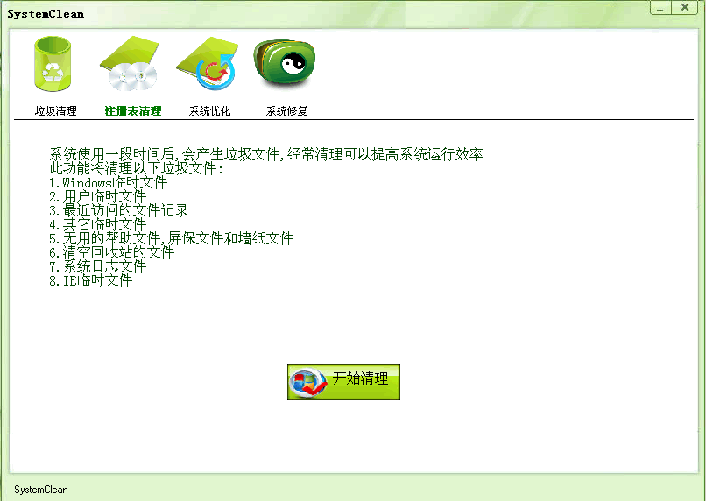Click the line "此功能将清理以下垃圾文件:"
Image resolution: width=706 pixels, height=501 pixels.
pos(137,168)
